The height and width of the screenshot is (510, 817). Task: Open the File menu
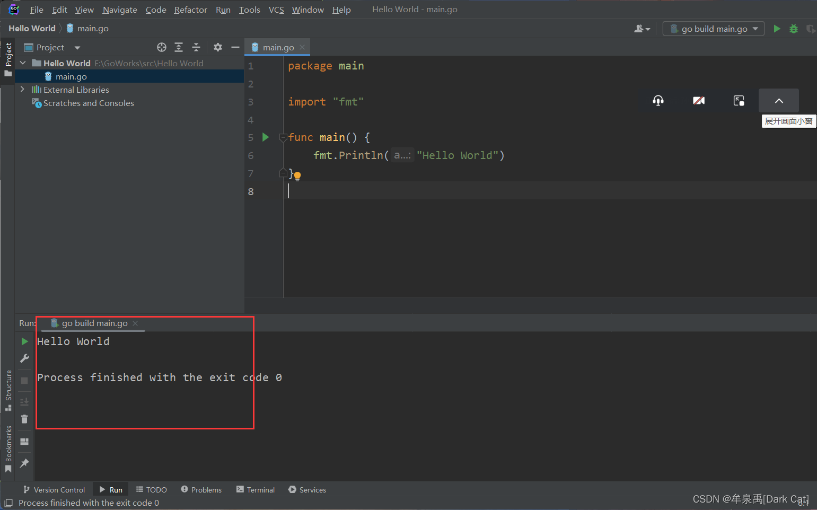(x=37, y=10)
